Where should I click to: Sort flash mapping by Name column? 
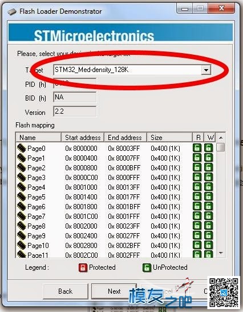point(38,138)
